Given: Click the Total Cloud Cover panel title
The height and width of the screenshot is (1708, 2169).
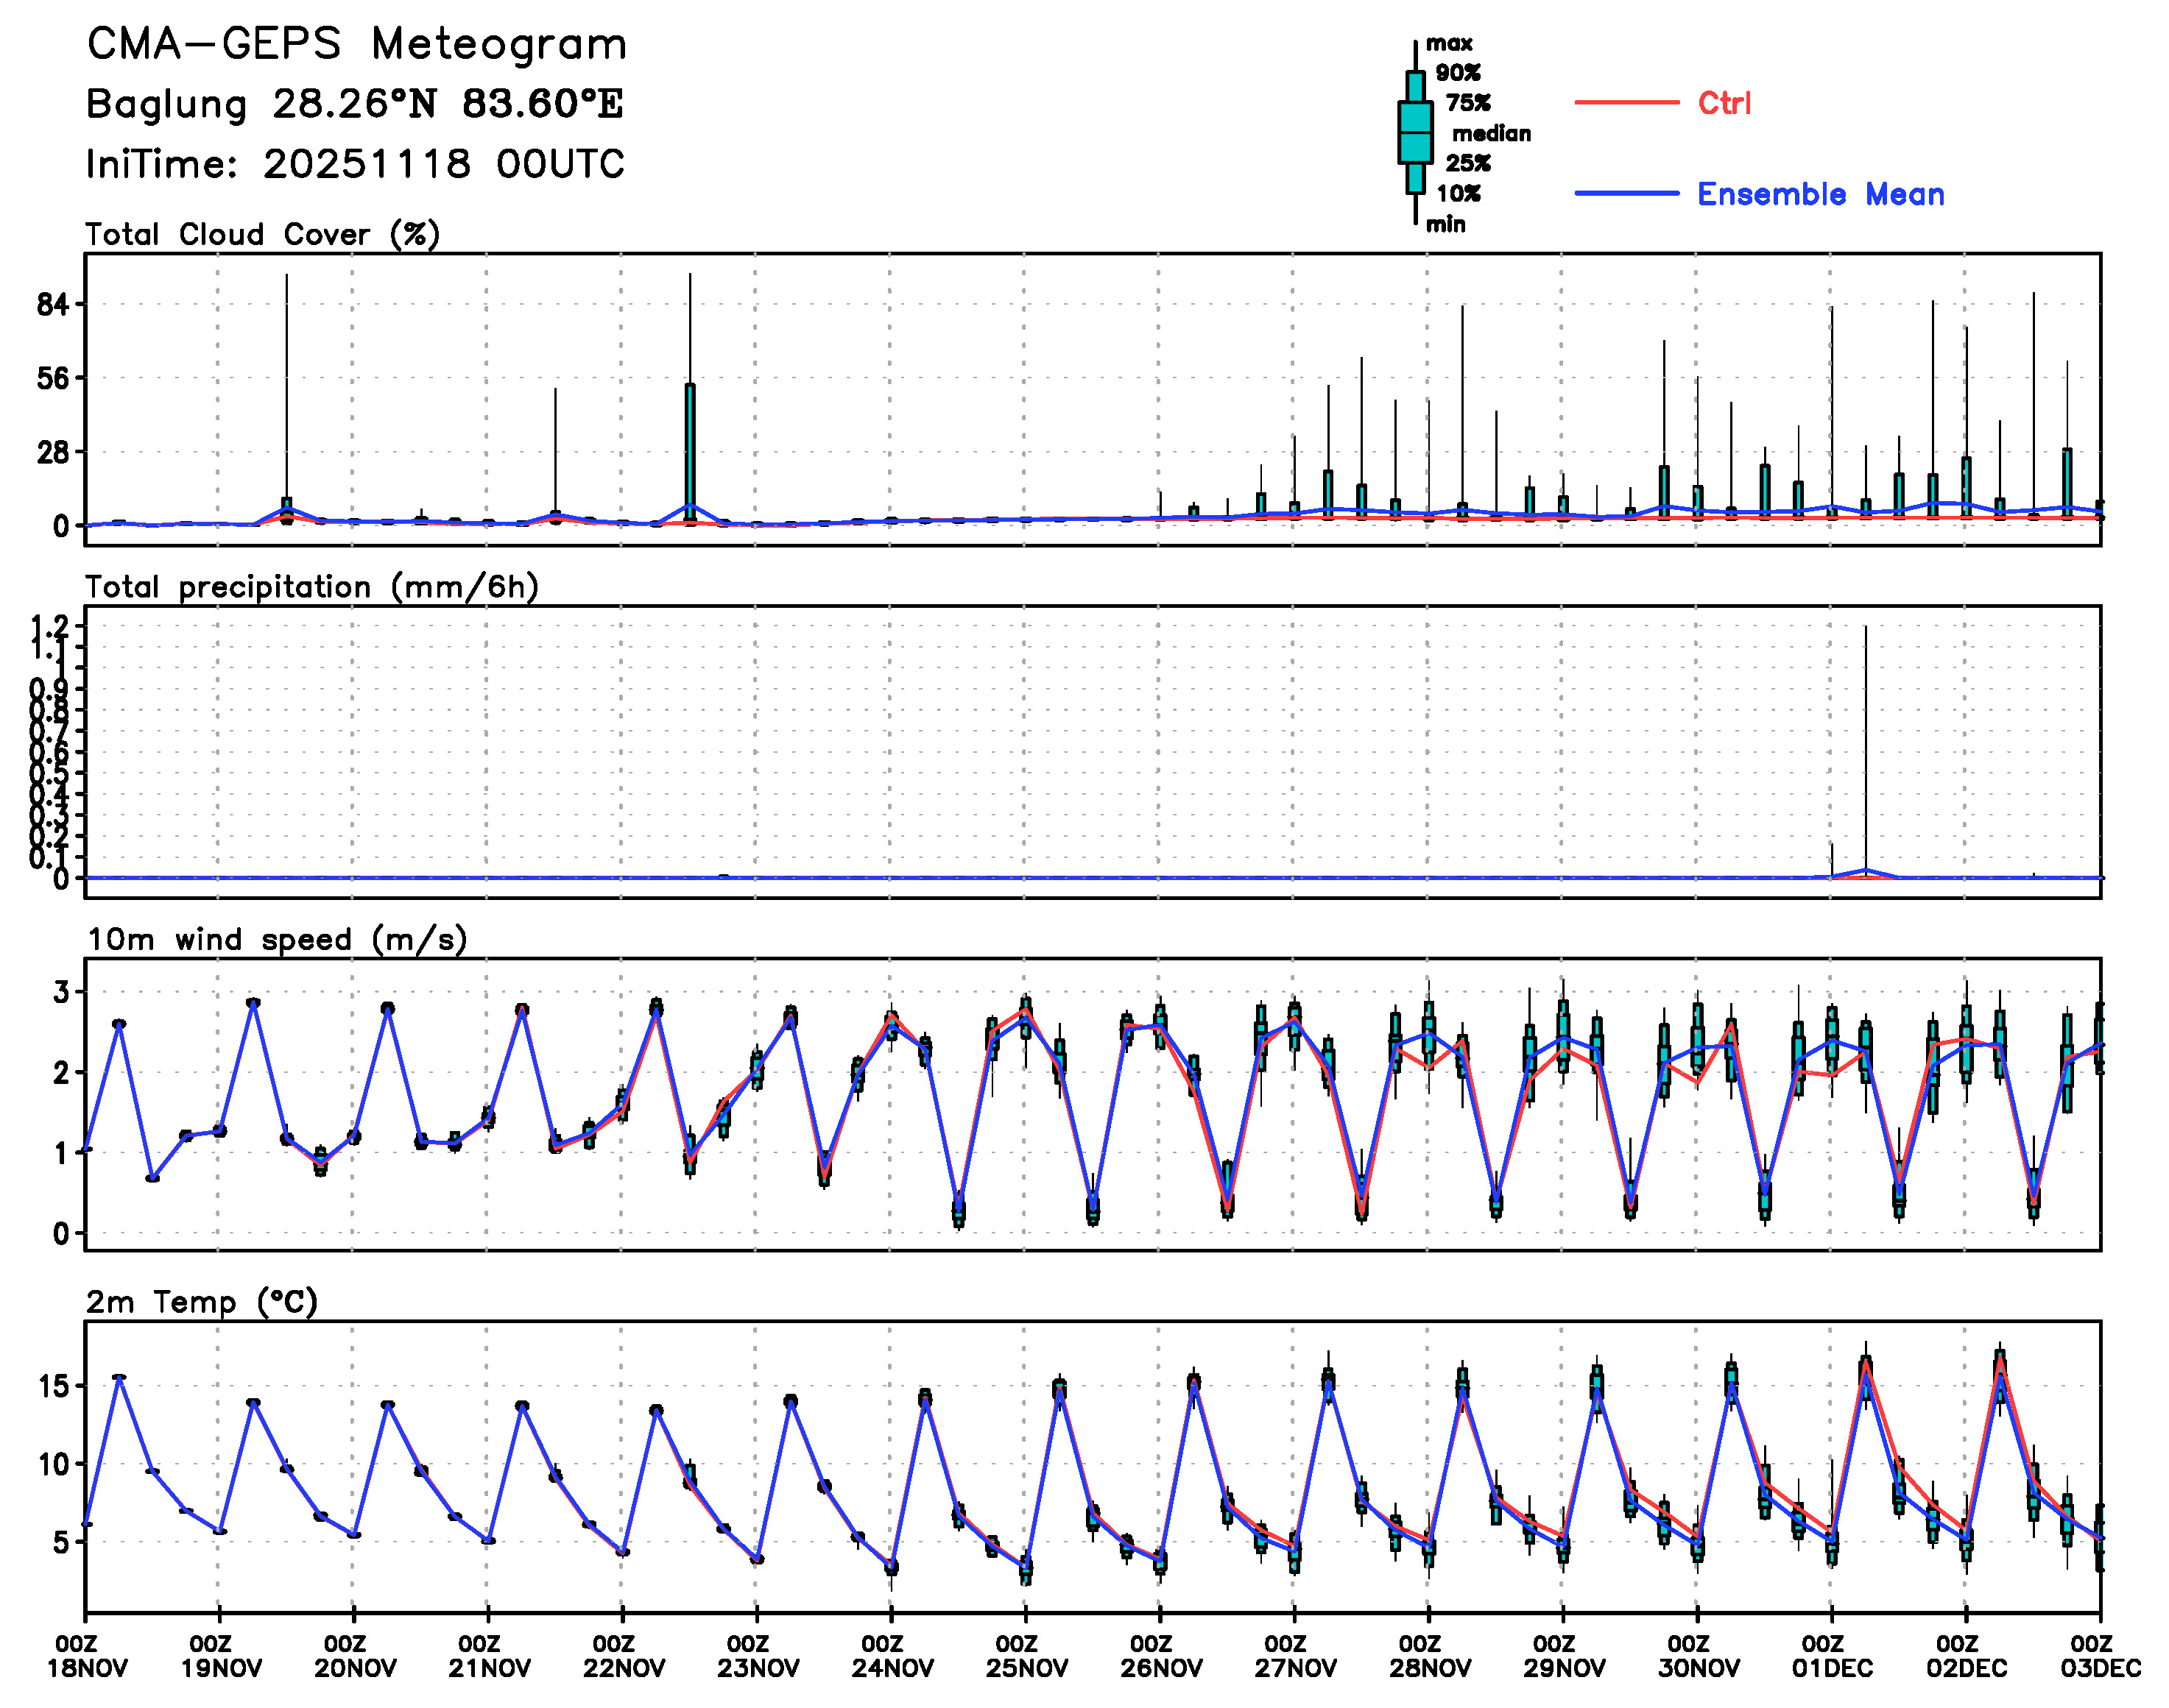Looking at the screenshot, I should click(262, 234).
